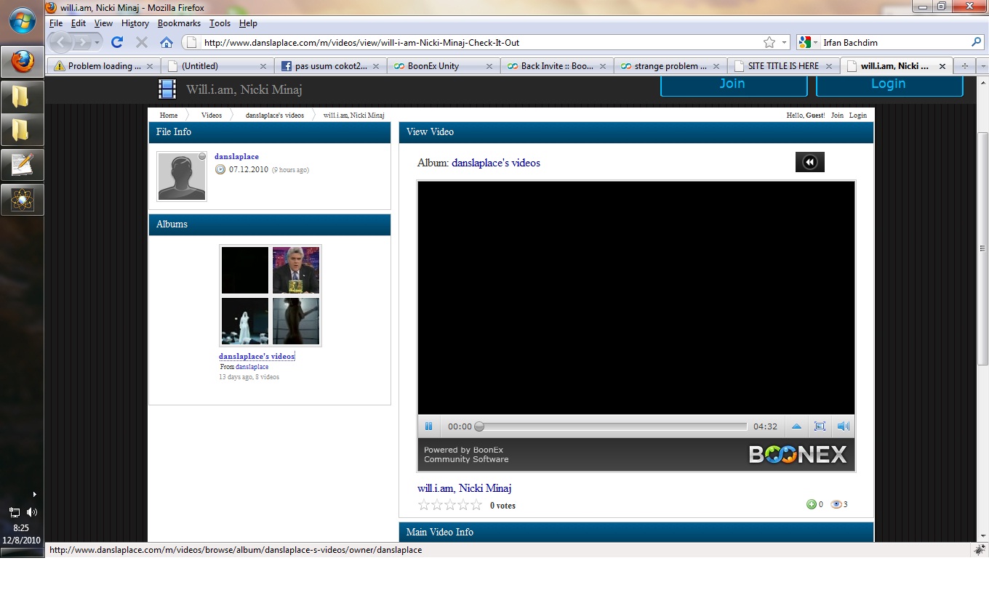Open the list all tabs dropdown
The height and width of the screenshot is (603, 989).
pyautogui.click(x=982, y=65)
